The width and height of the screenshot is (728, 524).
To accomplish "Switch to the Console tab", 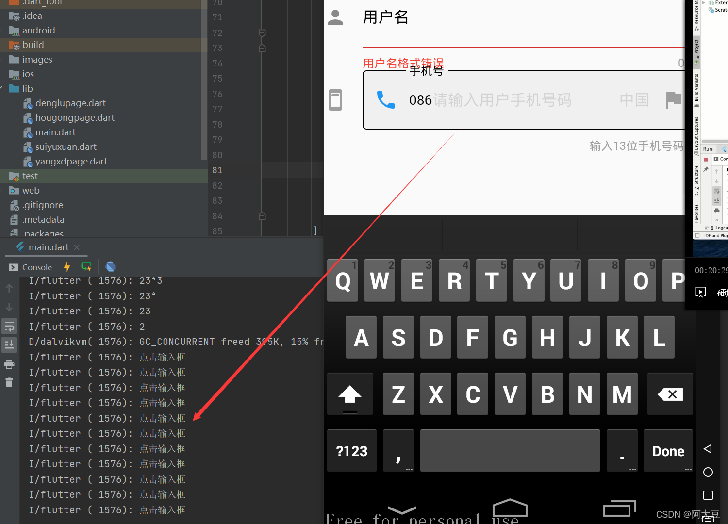I will [31, 267].
